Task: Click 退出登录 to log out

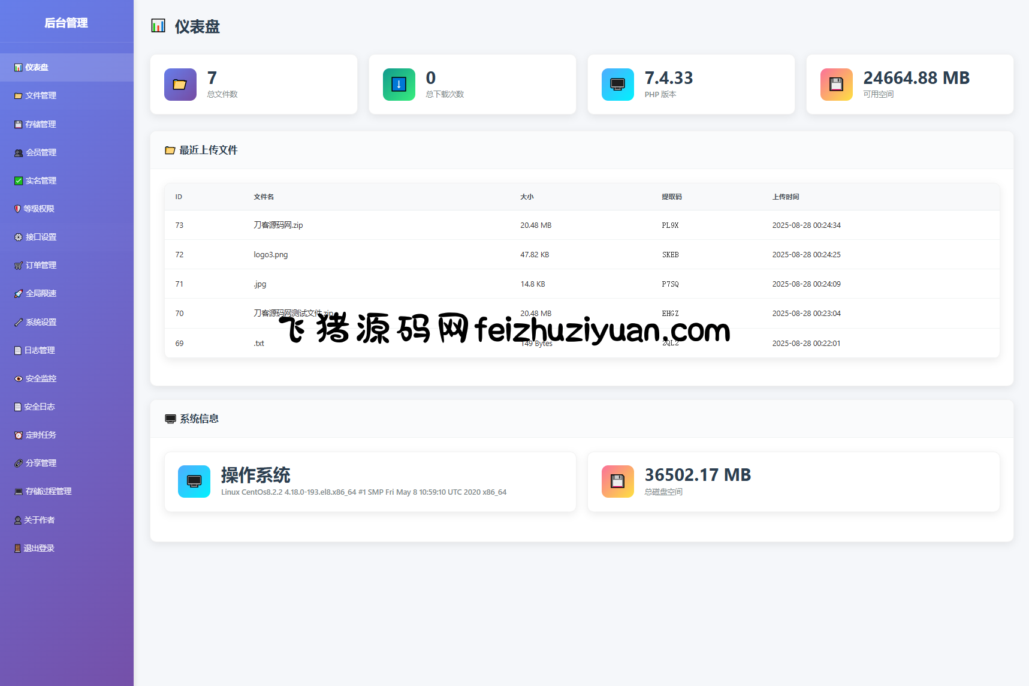Action: click(x=39, y=548)
